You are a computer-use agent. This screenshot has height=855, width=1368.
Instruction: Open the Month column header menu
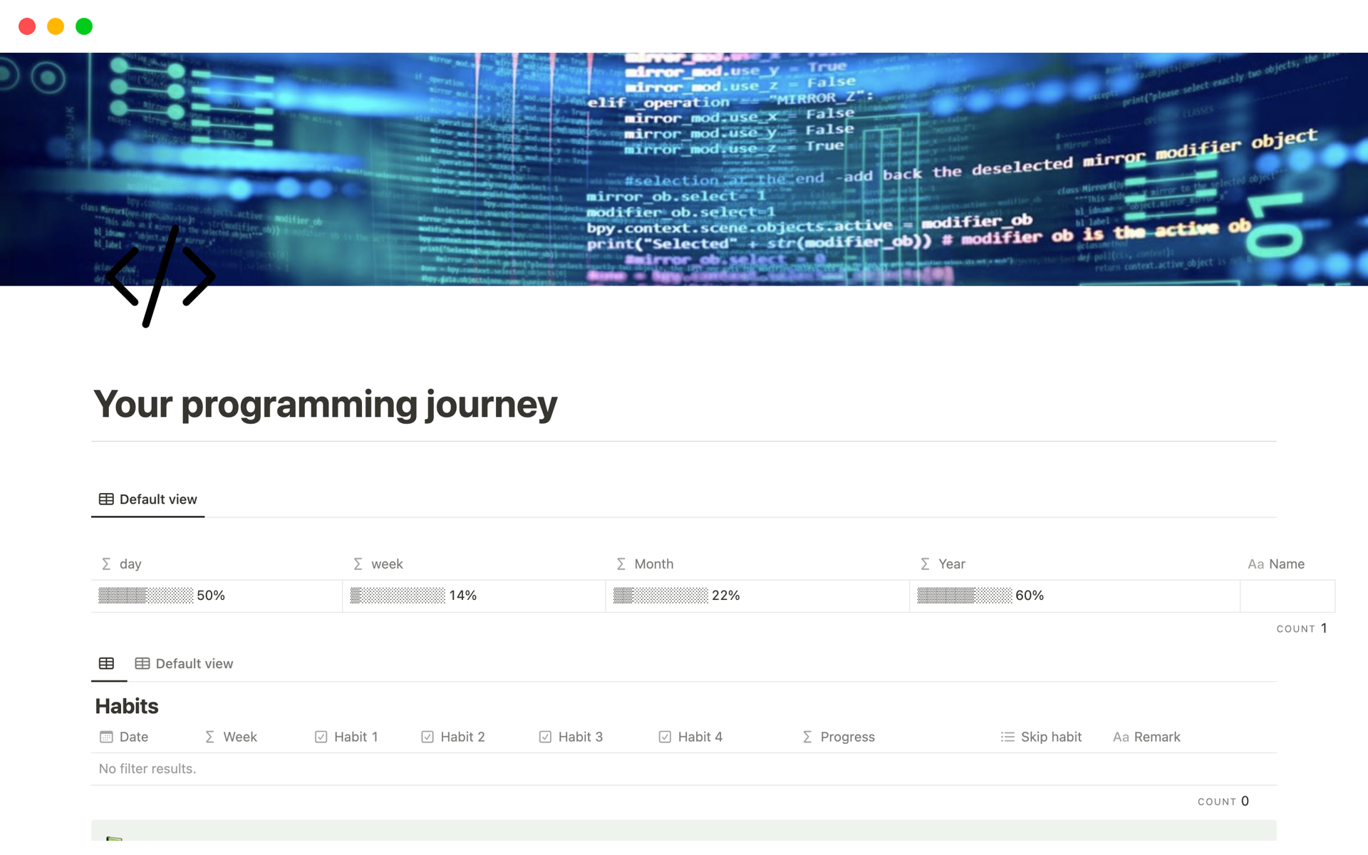653,564
